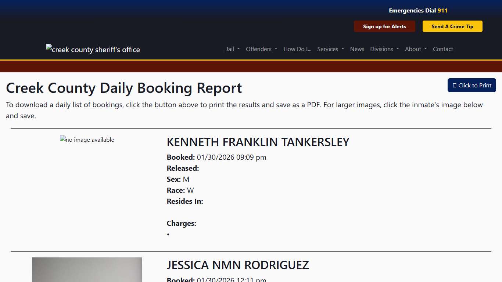Viewport: 502px width, 282px height.
Task: Click JESSICA NMN RODRIGUEZ's name
Action: pos(238,265)
